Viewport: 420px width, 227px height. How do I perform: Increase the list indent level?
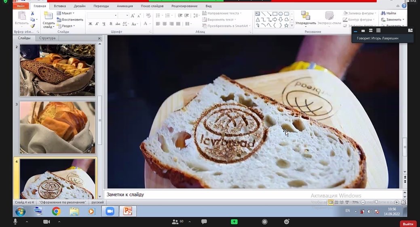click(186, 15)
